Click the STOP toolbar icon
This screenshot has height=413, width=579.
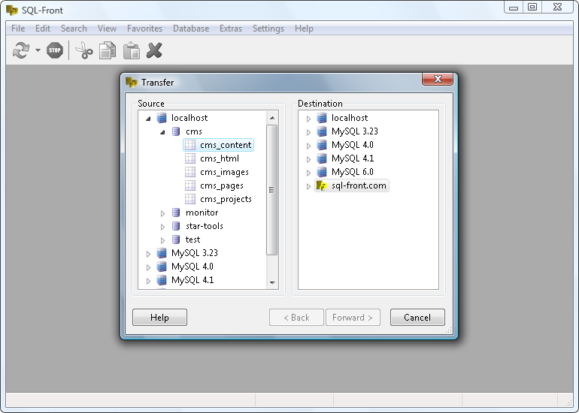(55, 50)
